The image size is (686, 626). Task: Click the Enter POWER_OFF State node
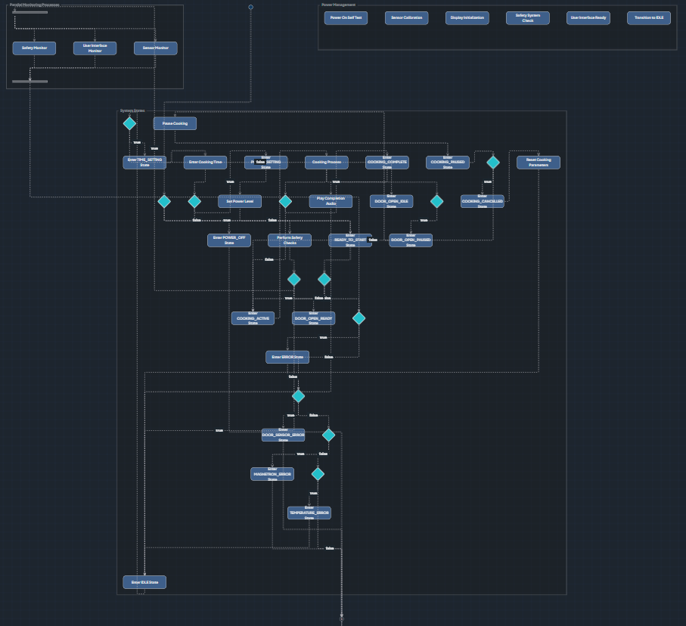[229, 240]
